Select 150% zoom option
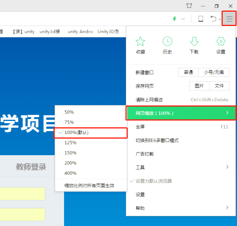 70,153
